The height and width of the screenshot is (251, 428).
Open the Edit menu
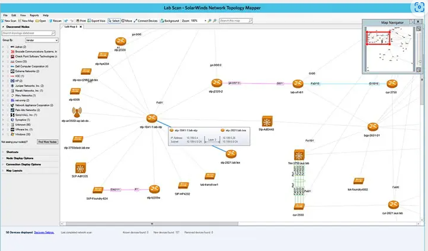[14, 15]
